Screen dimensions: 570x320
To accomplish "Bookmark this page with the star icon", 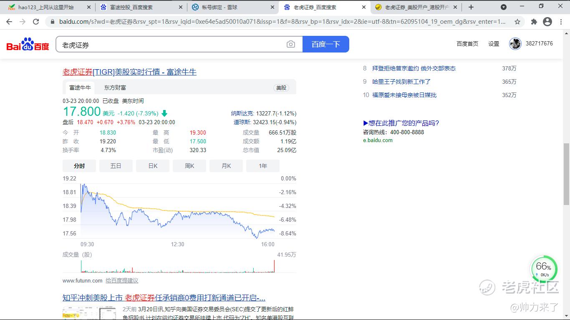I will [517, 22].
